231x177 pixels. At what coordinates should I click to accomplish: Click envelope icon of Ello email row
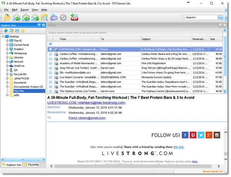[56, 73]
